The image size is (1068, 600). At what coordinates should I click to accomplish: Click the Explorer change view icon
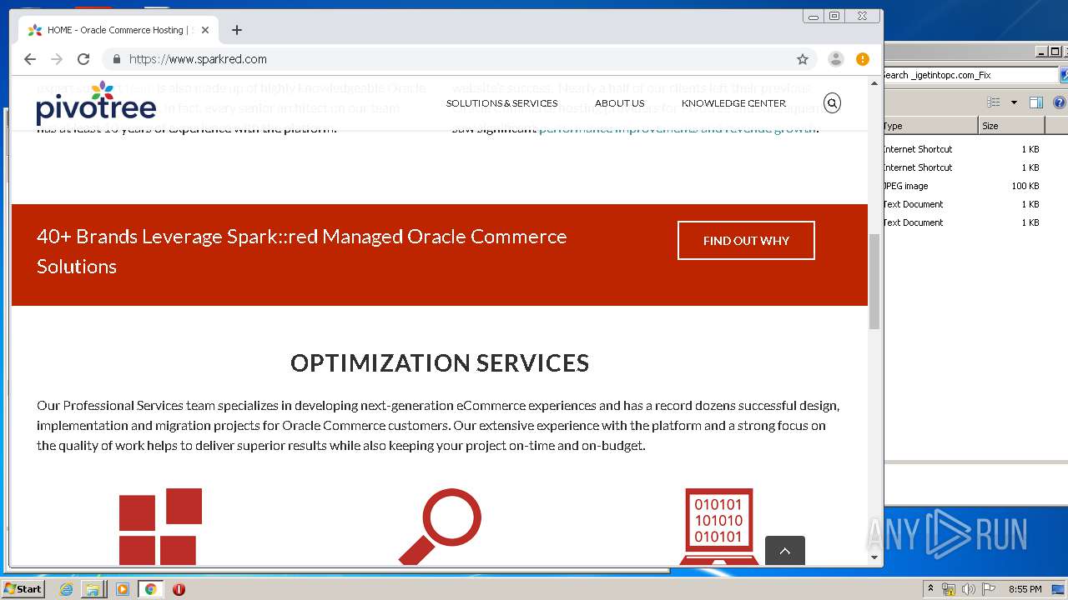(994, 102)
